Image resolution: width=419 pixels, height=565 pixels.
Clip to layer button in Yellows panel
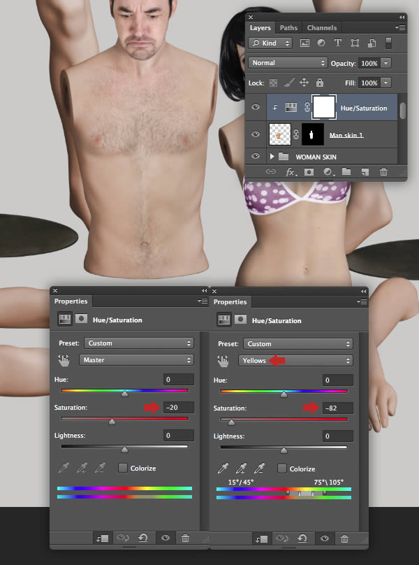click(x=261, y=539)
